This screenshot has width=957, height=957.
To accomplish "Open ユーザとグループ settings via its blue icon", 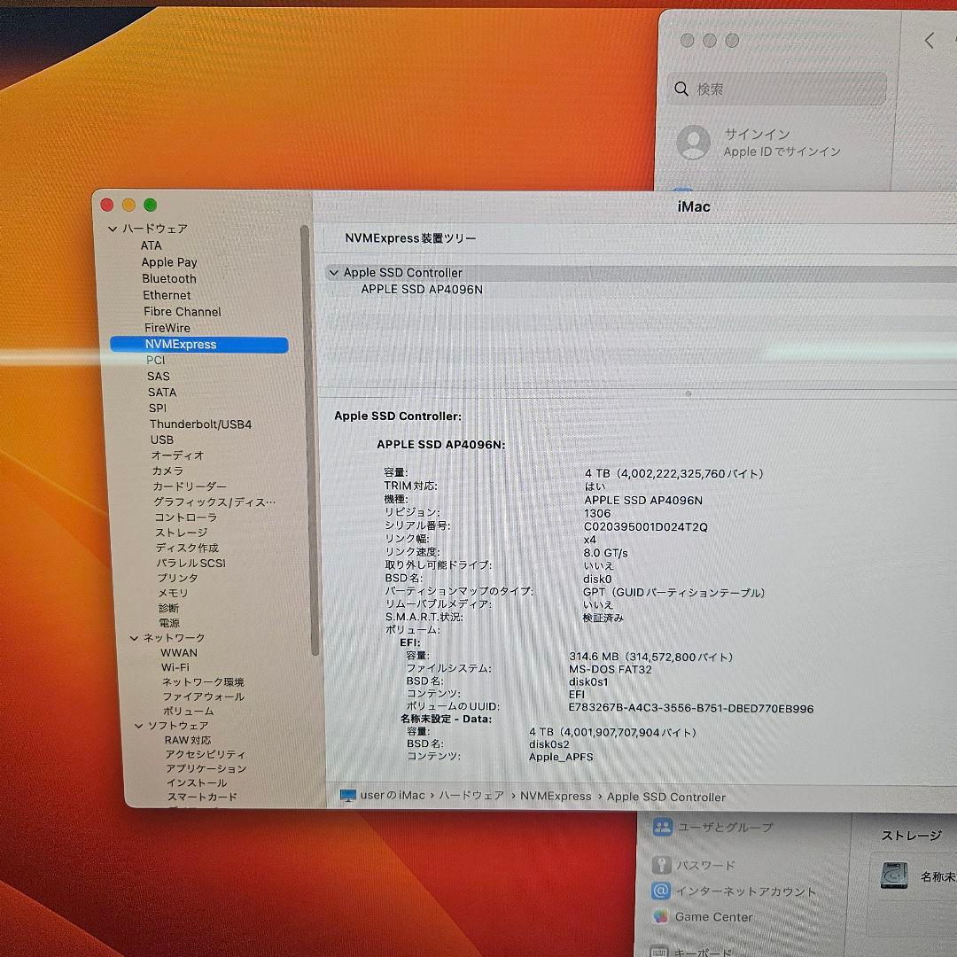I will click(x=660, y=826).
